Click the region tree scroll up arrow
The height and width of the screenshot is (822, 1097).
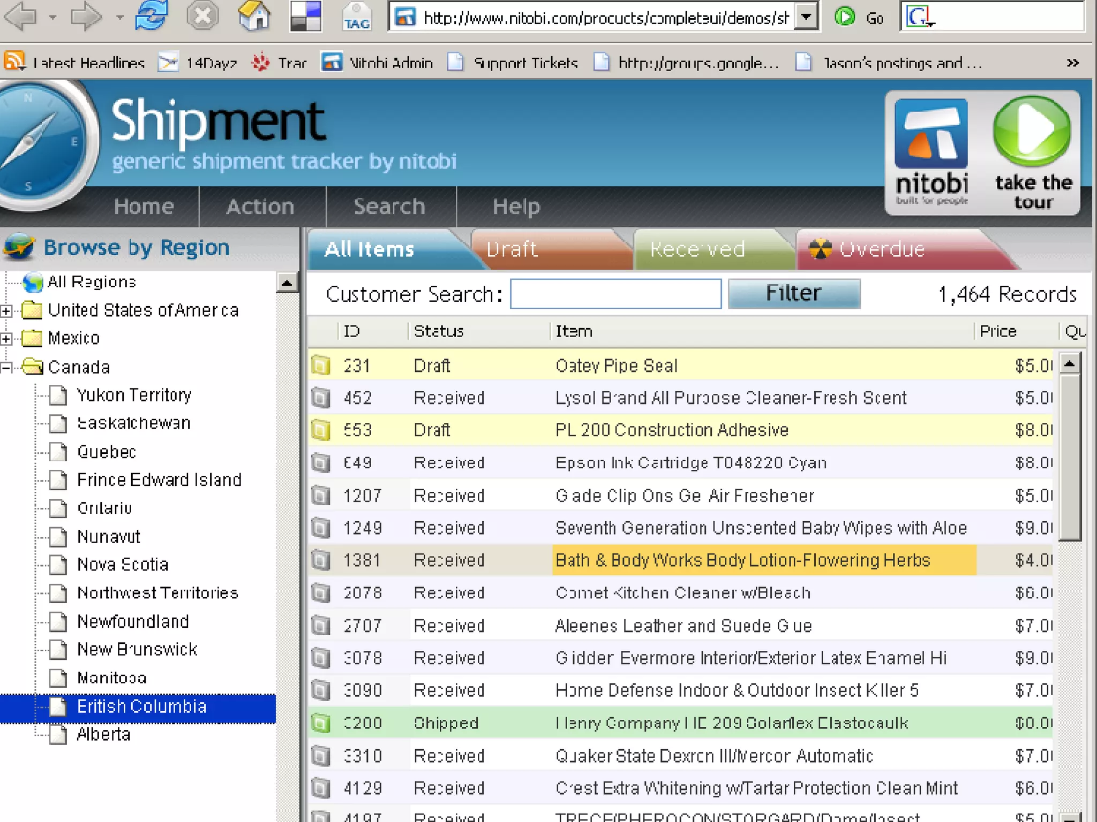[287, 283]
